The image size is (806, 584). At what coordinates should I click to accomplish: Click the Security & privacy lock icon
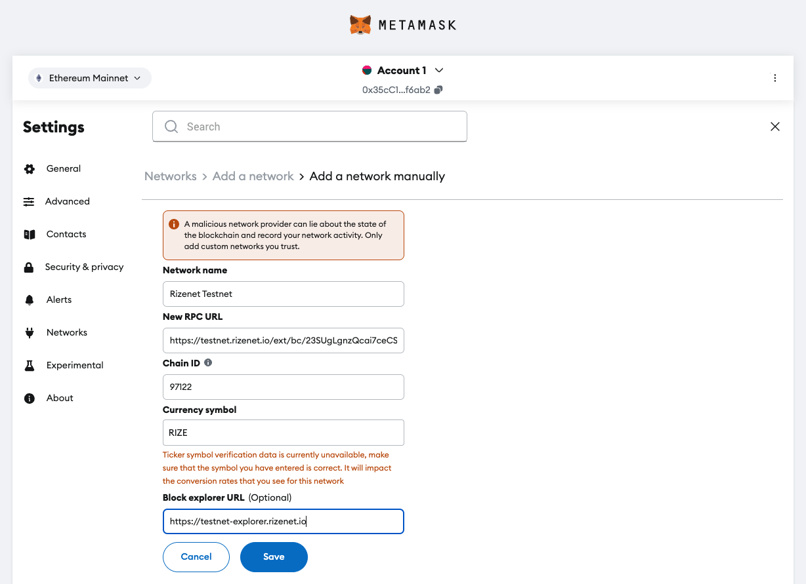coord(29,267)
